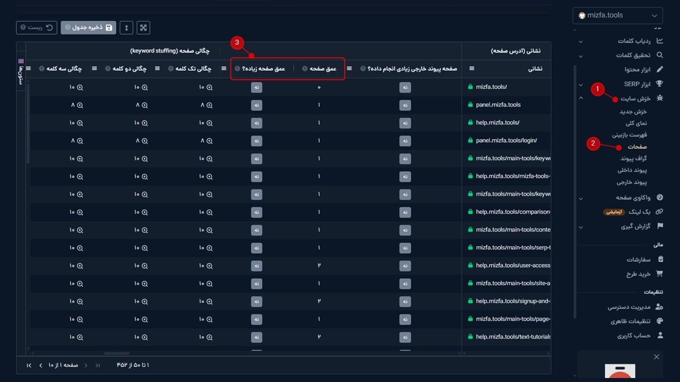This screenshot has height=382, width=680.
Task: Toggle the ستون‌ها columns side panel
Action: 21,73
